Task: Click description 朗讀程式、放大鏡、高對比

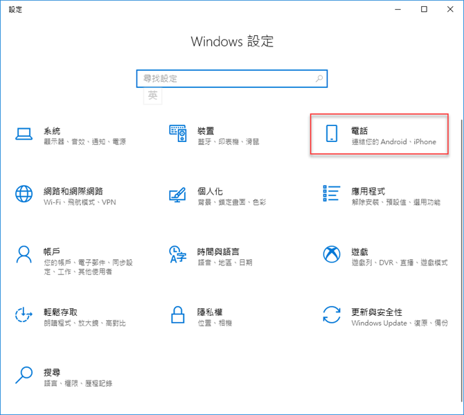Action: (85, 323)
